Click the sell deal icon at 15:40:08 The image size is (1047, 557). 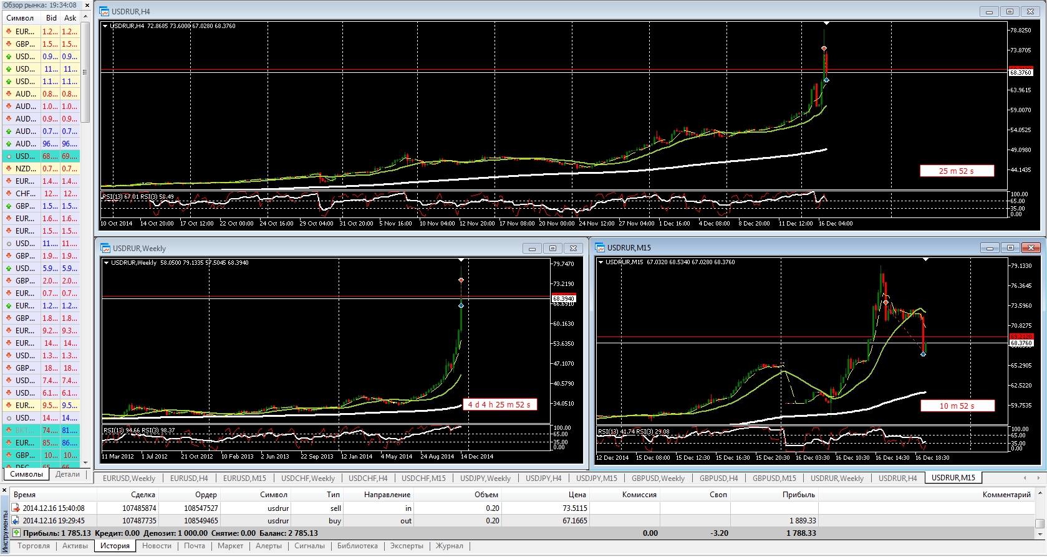[16, 508]
